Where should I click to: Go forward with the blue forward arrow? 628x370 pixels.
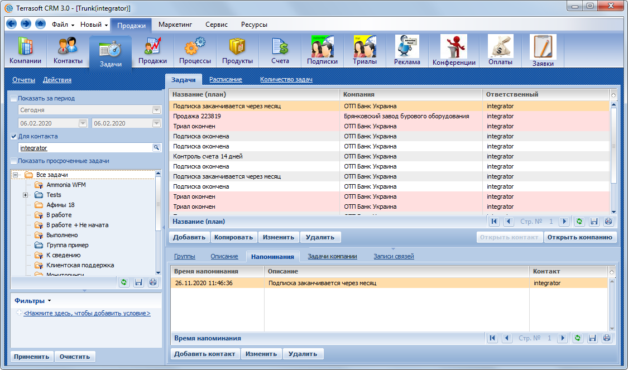point(26,24)
